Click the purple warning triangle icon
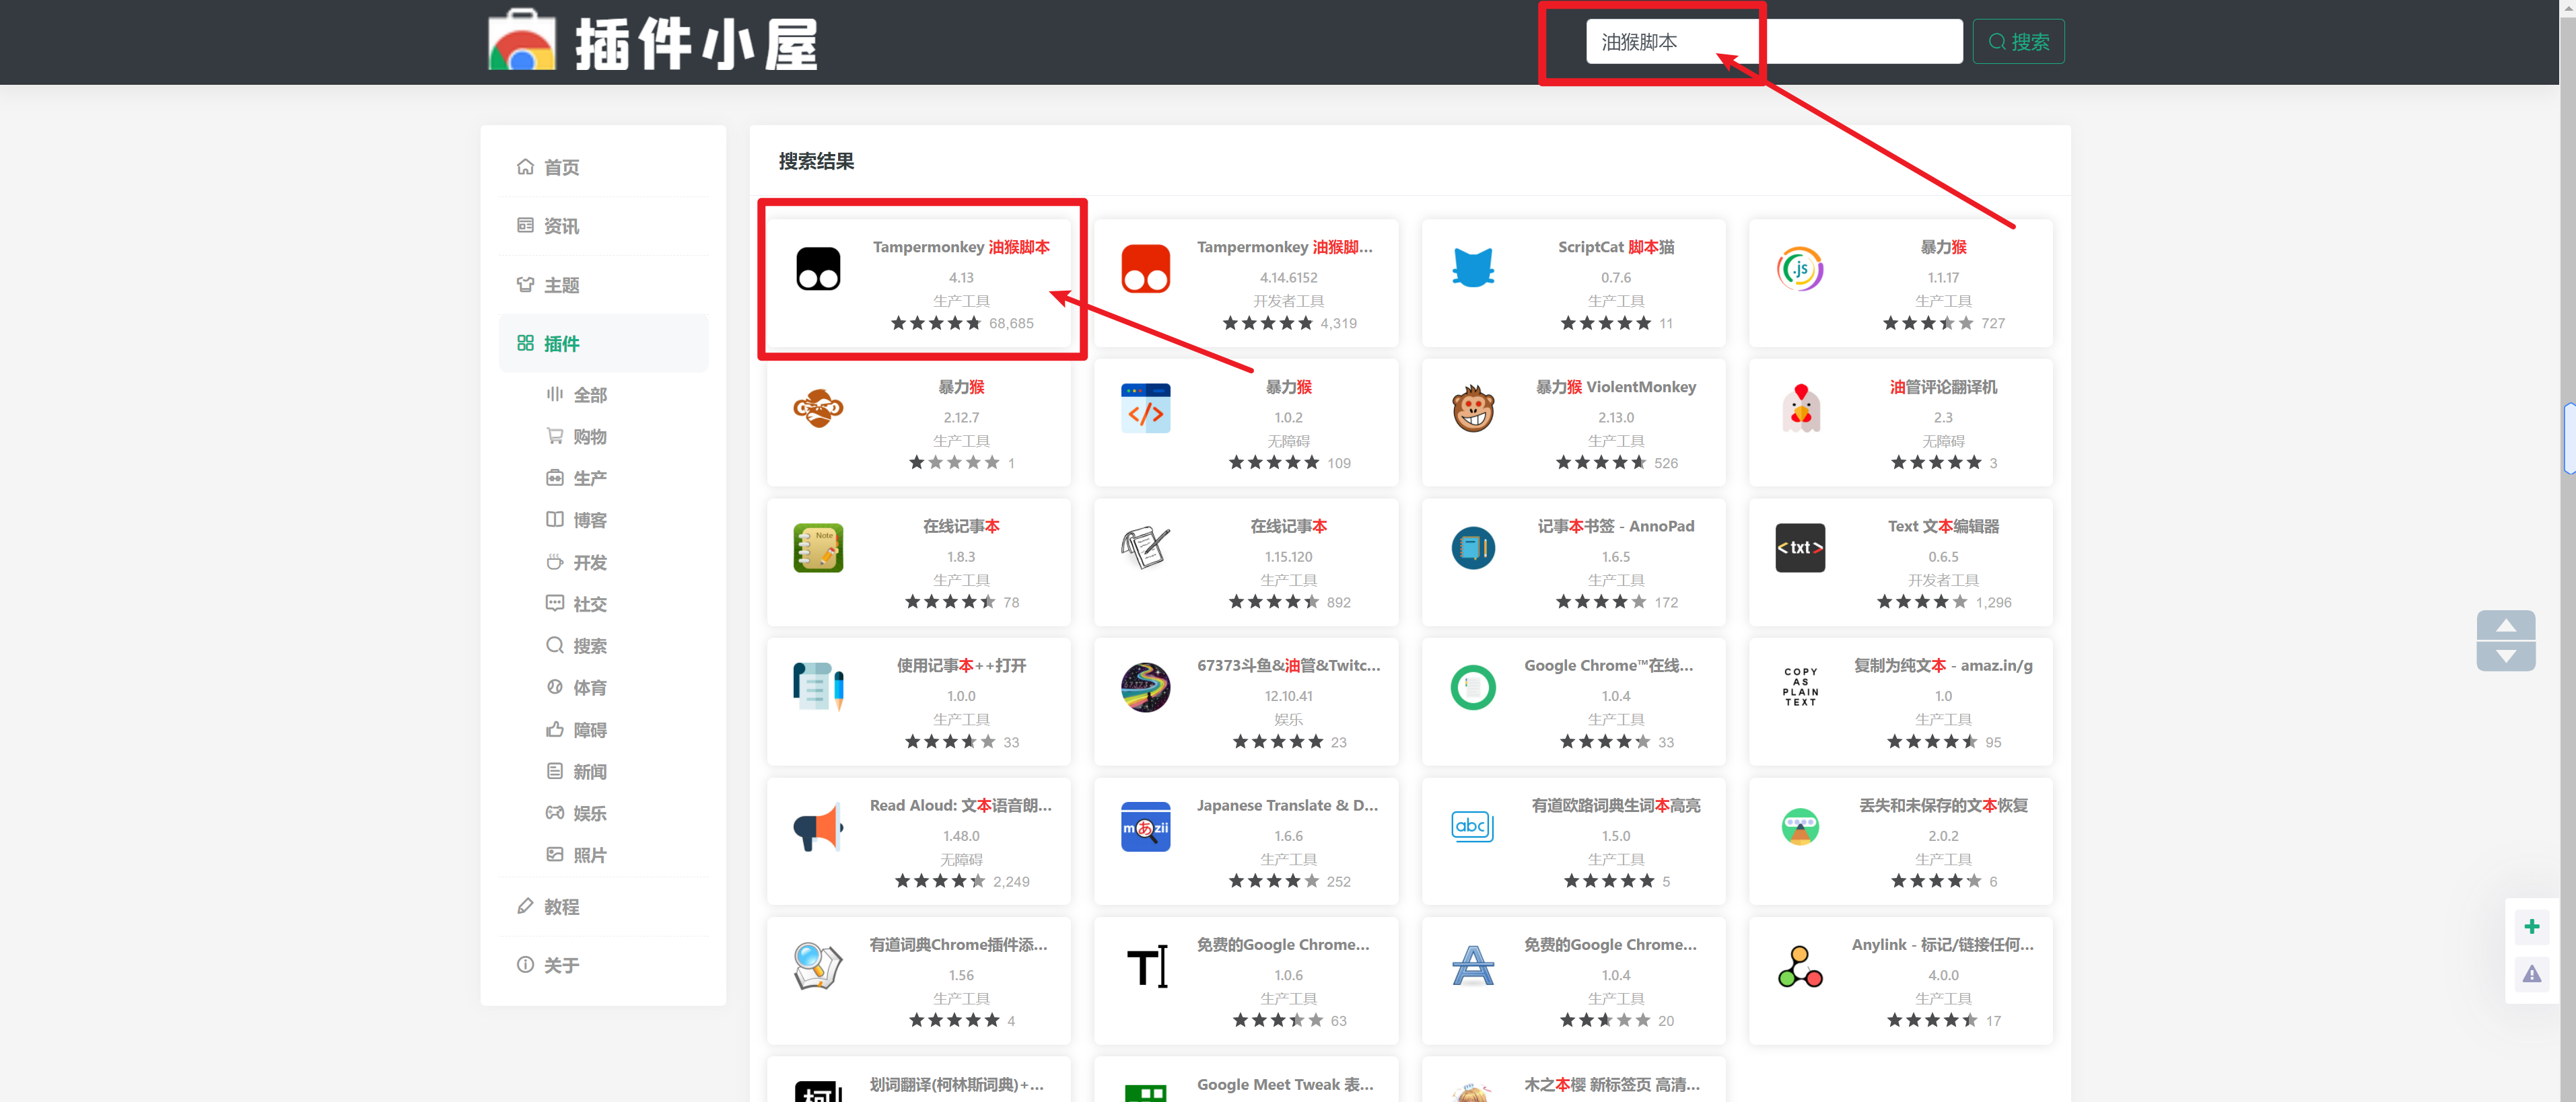Image resolution: width=2576 pixels, height=1102 pixels. point(2531,974)
